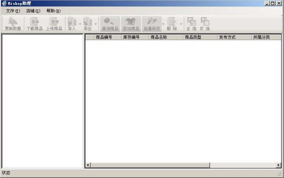Click the 批量修改 batch edit icon
The height and width of the screenshot is (178, 284).
point(152,24)
